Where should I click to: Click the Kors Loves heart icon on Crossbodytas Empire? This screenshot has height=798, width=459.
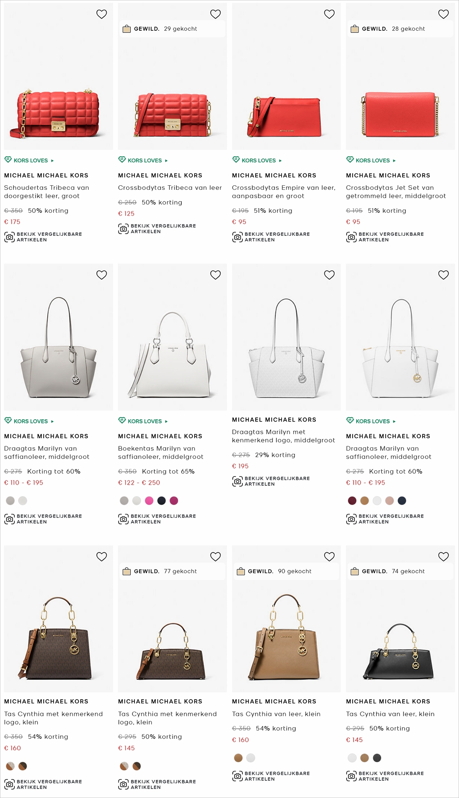click(236, 160)
